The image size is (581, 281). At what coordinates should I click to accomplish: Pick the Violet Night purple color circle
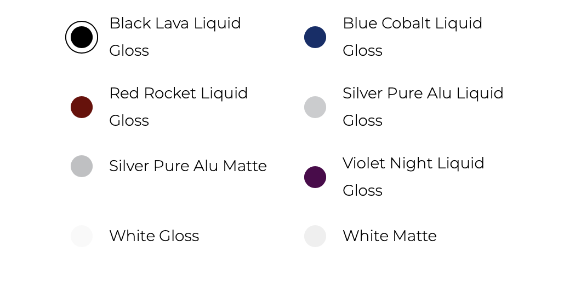tap(315, 177)
